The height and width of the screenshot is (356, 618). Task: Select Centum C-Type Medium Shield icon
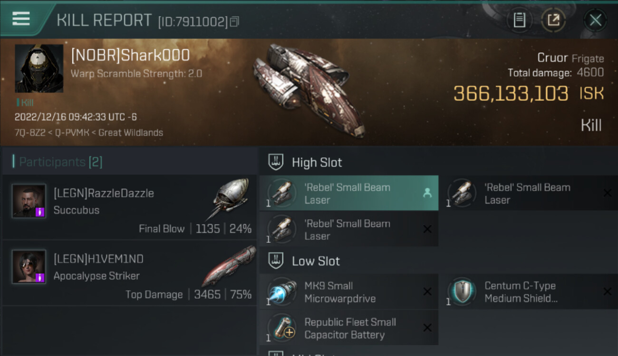point(462,292)
